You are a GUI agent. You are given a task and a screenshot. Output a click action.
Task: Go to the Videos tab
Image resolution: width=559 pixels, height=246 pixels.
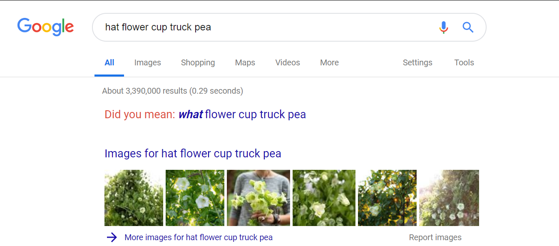tap(288, 62)
